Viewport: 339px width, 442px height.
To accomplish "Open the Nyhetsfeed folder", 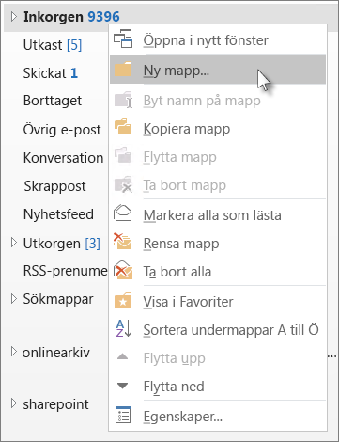I will pyautogui.click(x=58, y=214).
